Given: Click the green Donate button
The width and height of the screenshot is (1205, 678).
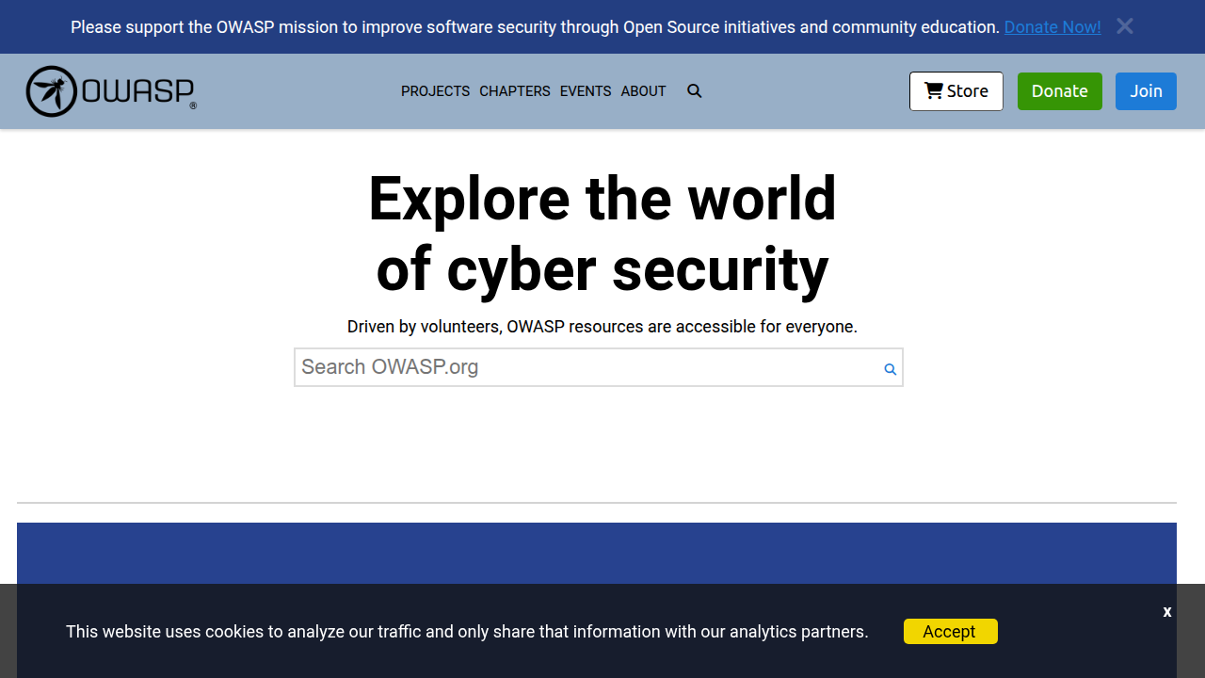Looking at the screenshot, I should pyautogui.click(x=1060, y=91).
